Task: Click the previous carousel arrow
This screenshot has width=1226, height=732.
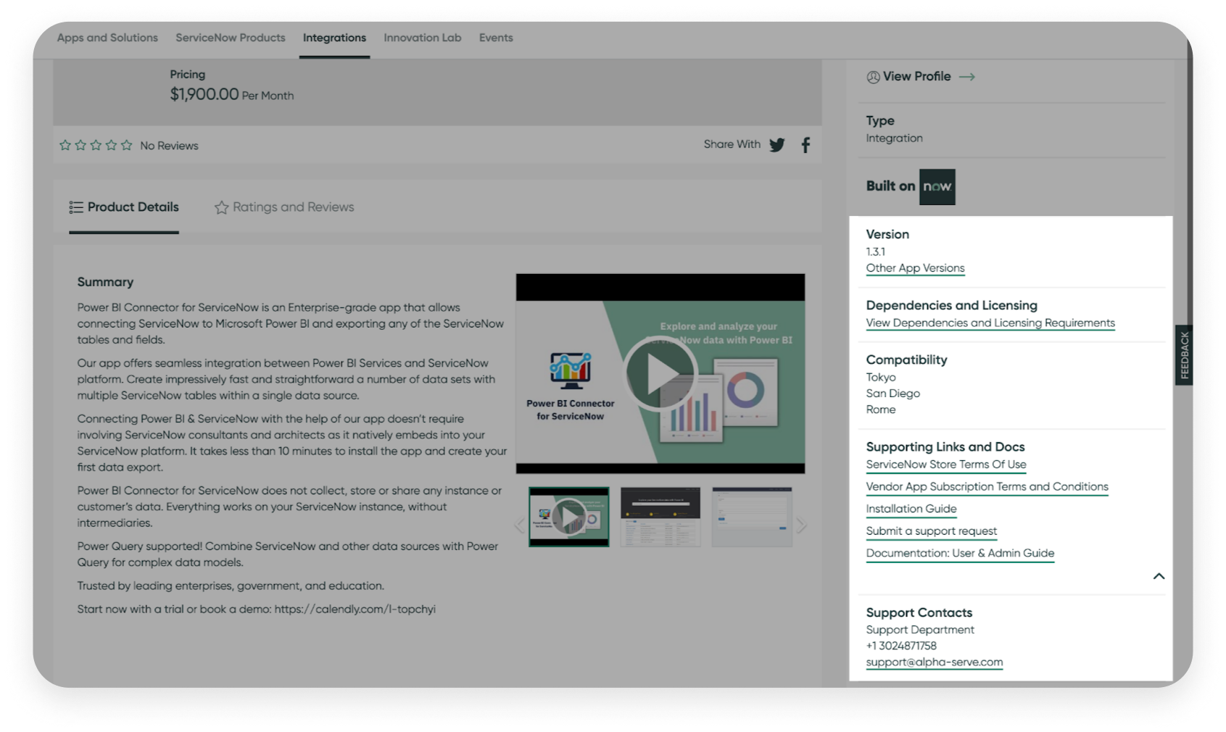Action: tap(519, 523)
